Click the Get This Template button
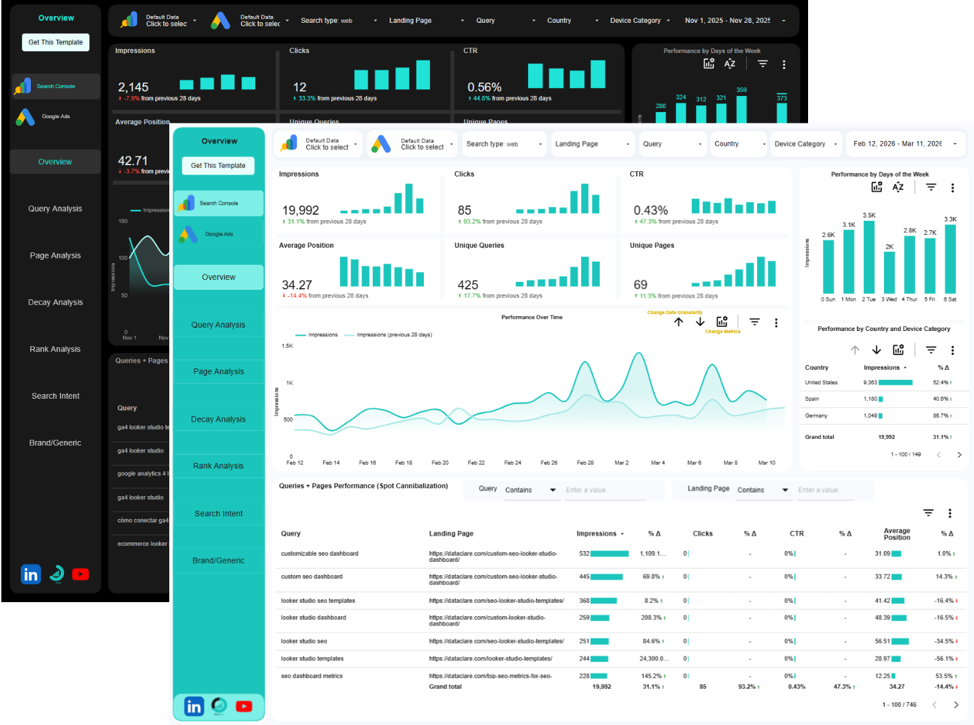 tap(218, 165)
